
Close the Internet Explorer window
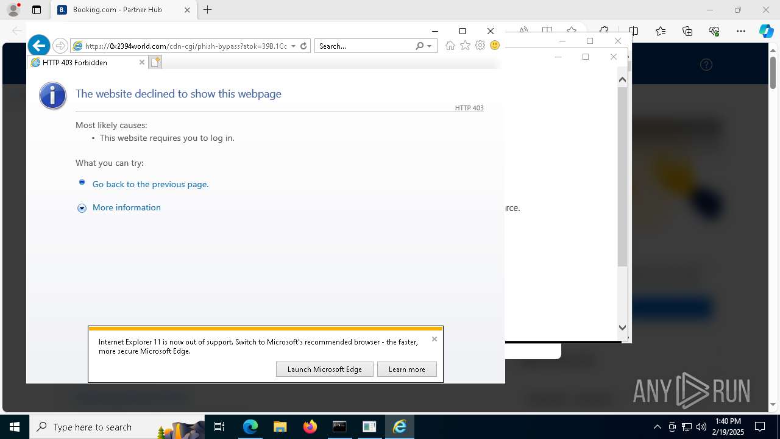coord(491,31)
